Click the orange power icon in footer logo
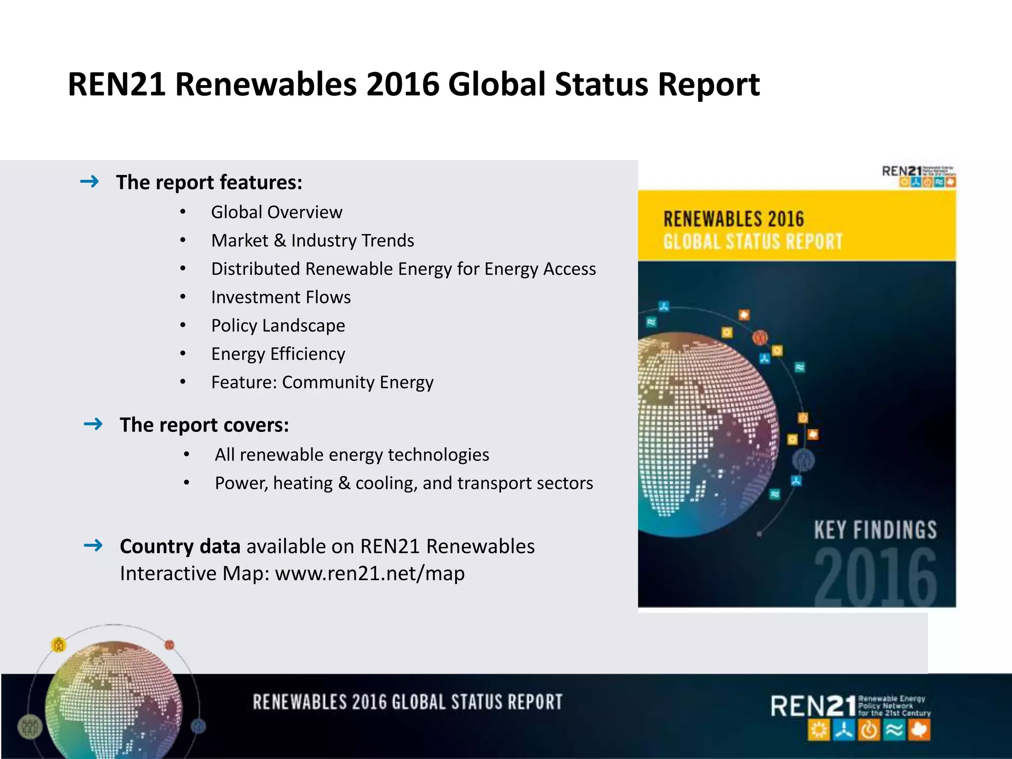 pyautogui.click(x=869, y=730)
